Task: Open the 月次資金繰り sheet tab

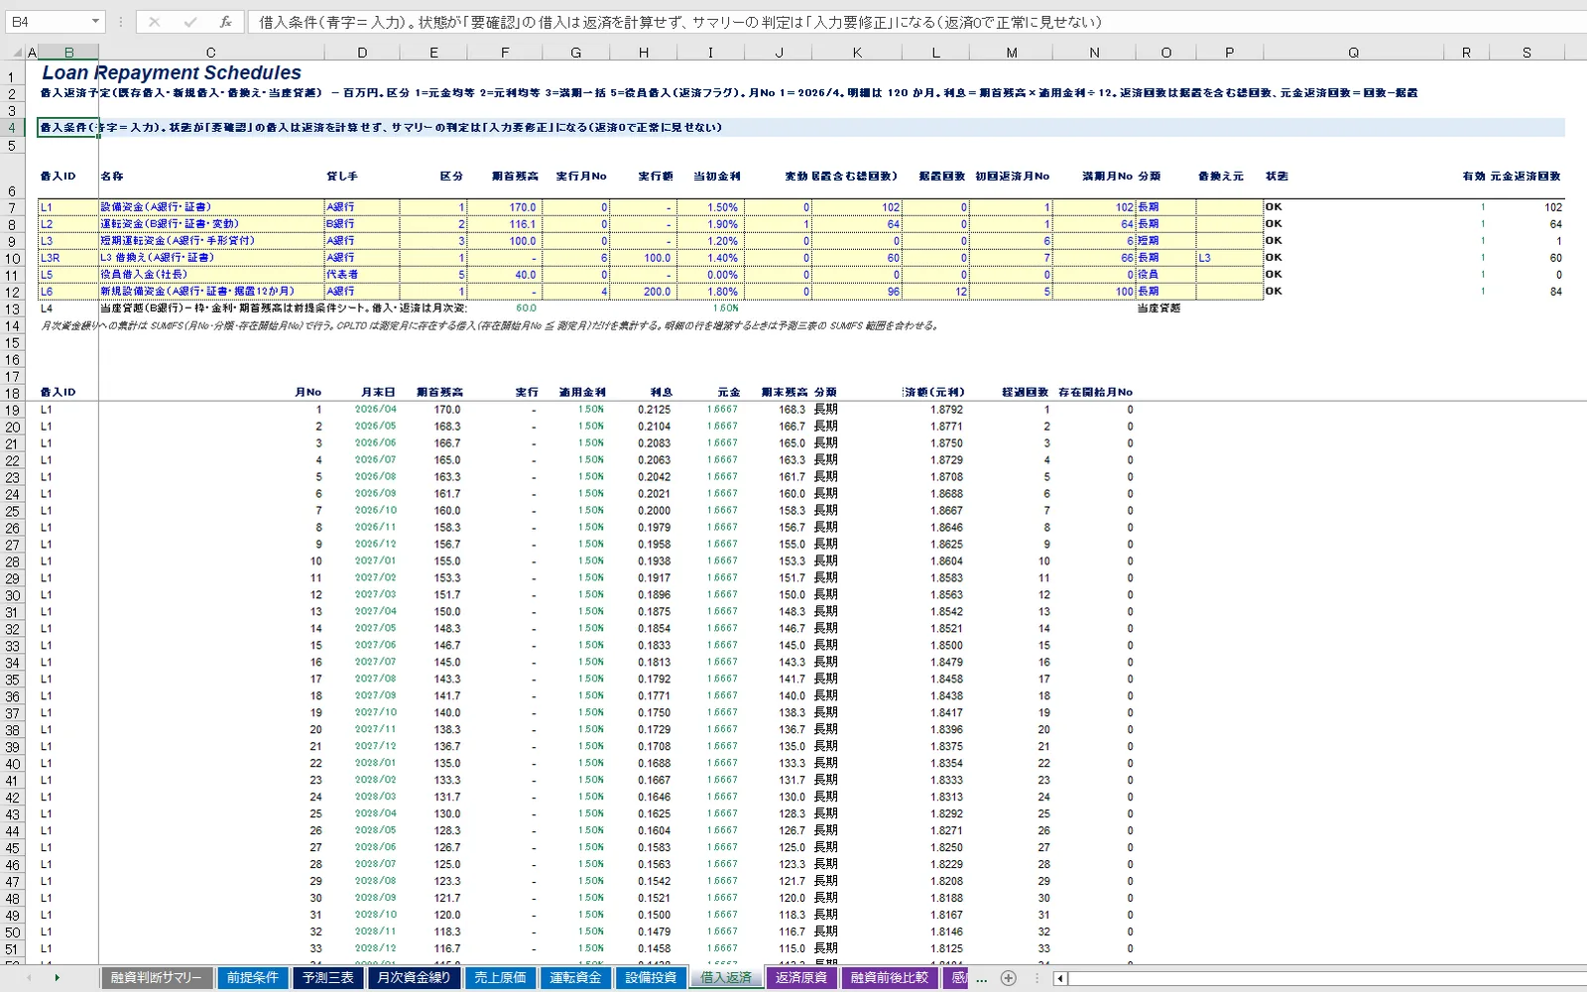Action: [x=414, y=978]
